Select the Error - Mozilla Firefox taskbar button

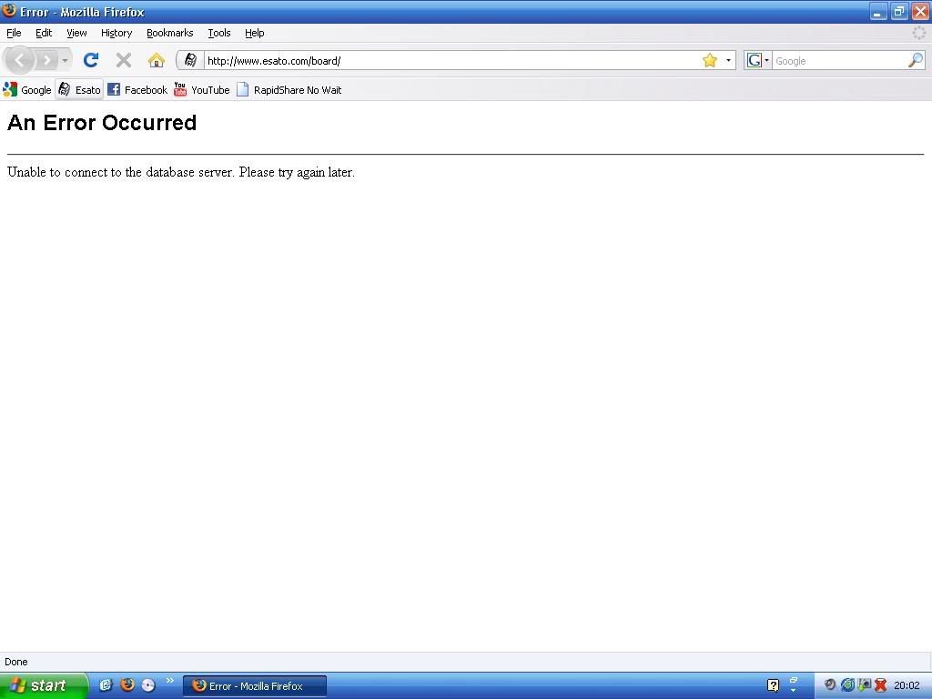tap(255, 686)
